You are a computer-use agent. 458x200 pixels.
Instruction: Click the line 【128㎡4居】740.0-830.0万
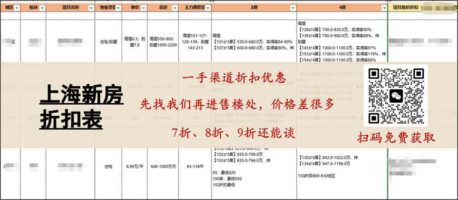pos(335,29)
